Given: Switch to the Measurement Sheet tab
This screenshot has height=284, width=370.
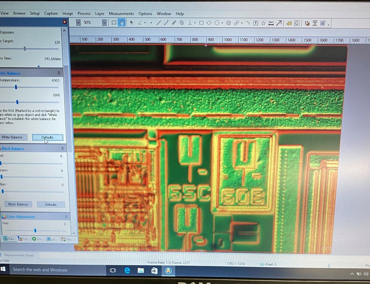Looking at the screenshot, I should [19, 255].
